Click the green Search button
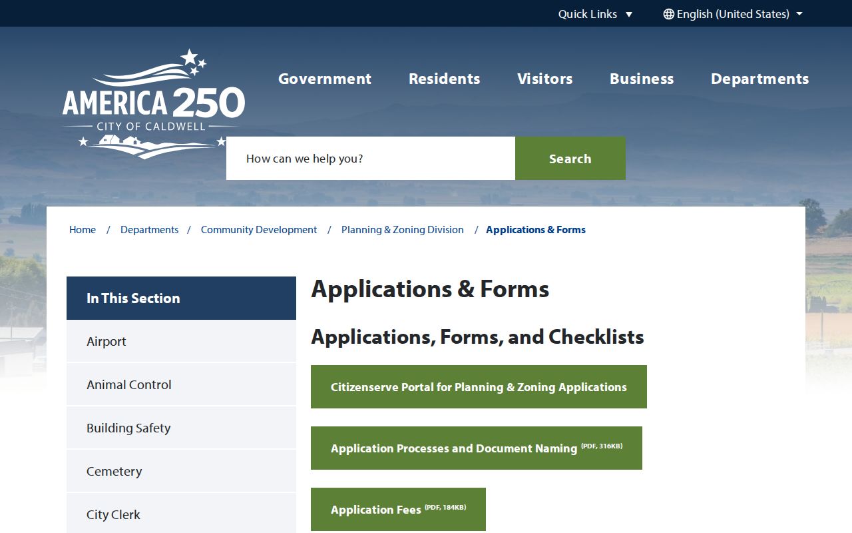This screenshot has height=533, width=852. (570, 159)
